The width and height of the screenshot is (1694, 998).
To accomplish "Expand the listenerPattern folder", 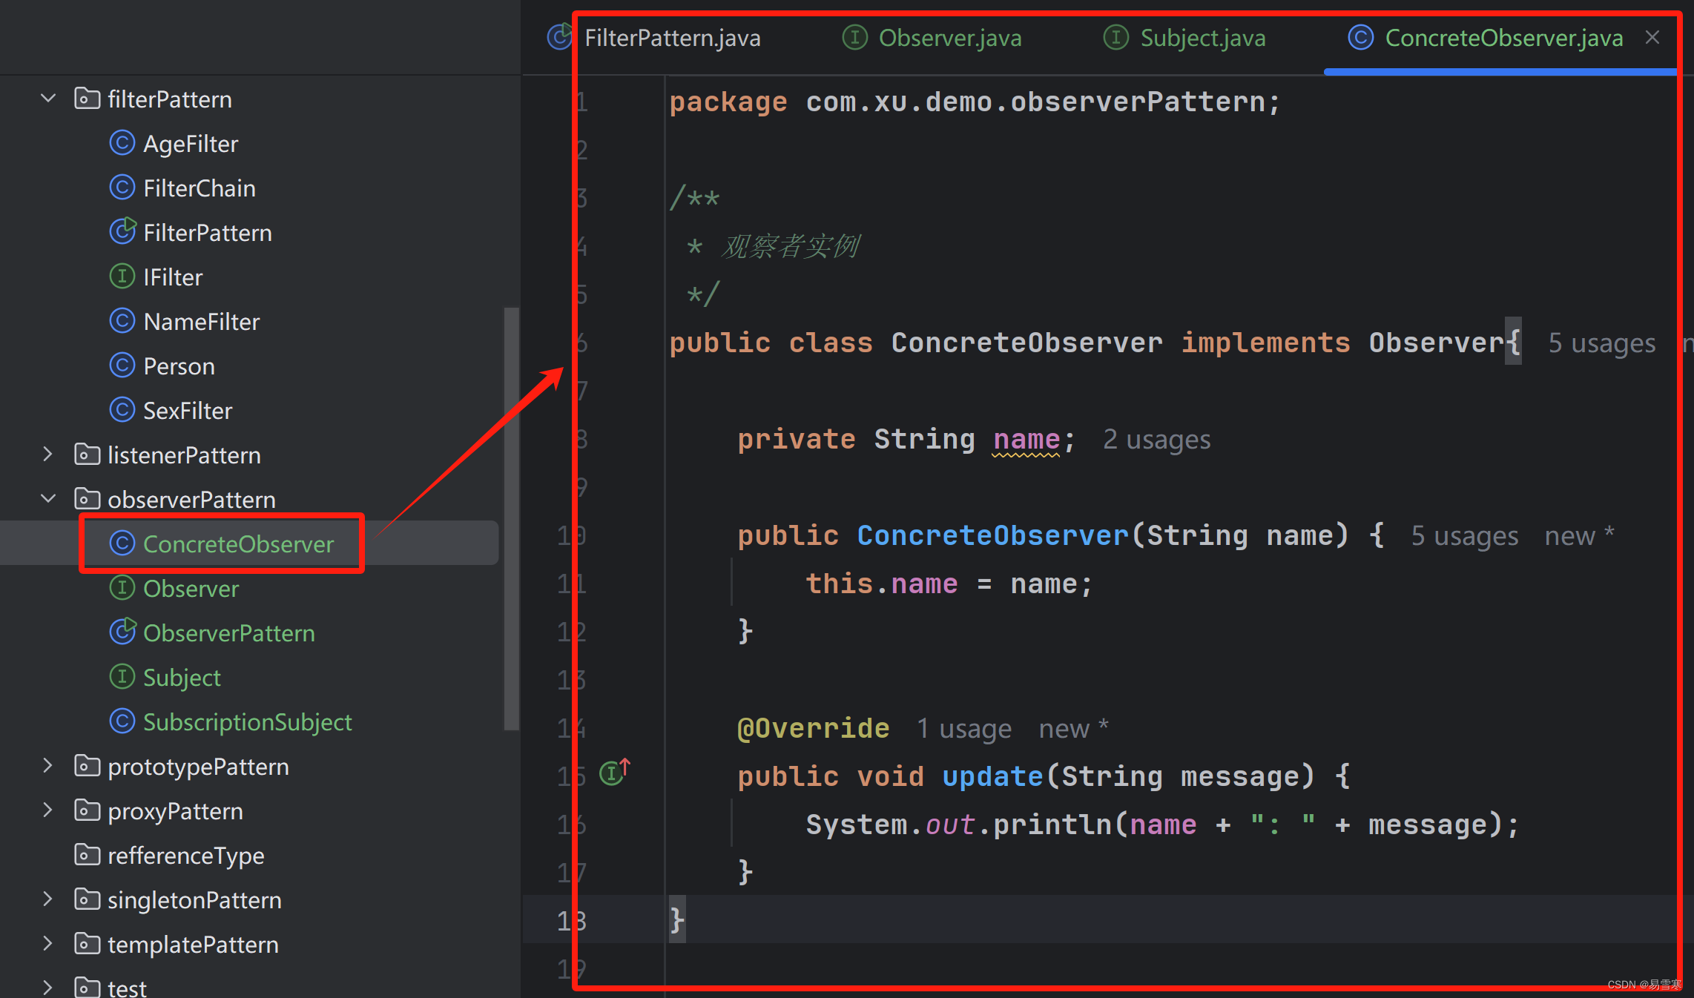I will 48,455.
